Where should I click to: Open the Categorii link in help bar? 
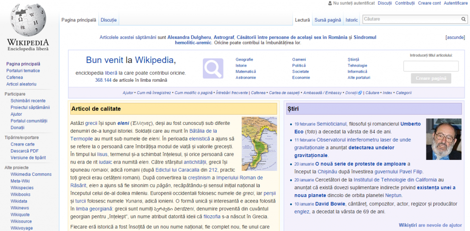click(403, 93)
